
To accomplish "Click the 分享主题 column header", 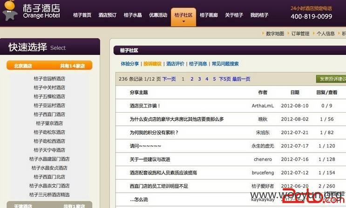I will pos(139,93).
